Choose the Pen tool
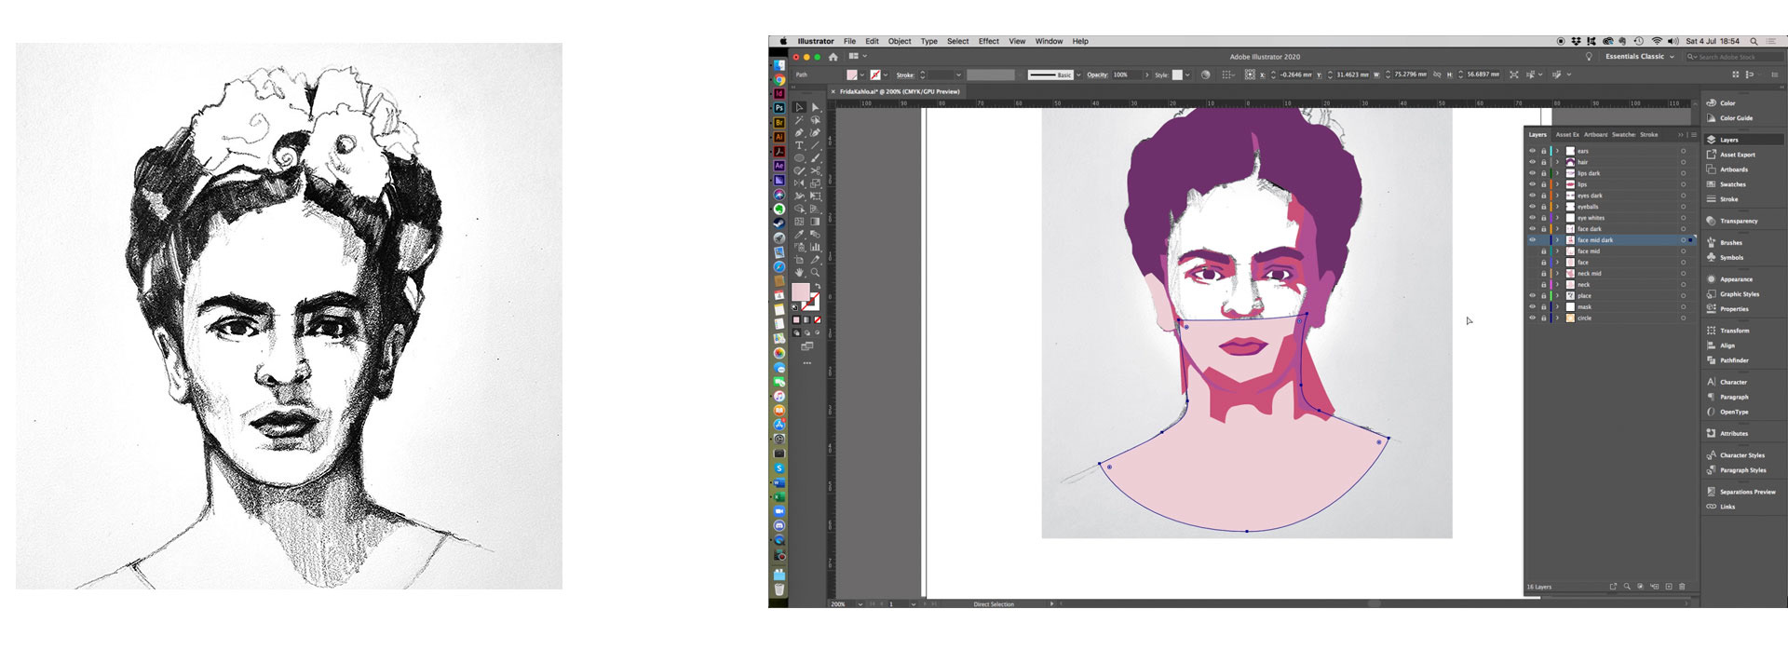Screen dimensions: 1788x650 pos(799,133)
